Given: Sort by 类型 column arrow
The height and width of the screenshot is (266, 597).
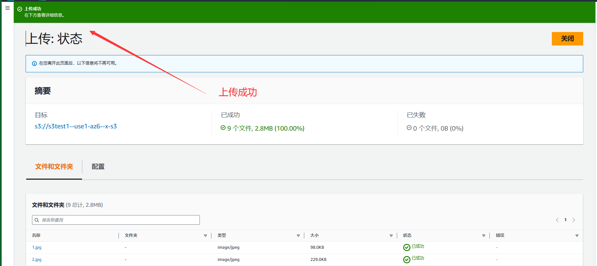Looking at the screenshot, I should [x=298, y=236].
